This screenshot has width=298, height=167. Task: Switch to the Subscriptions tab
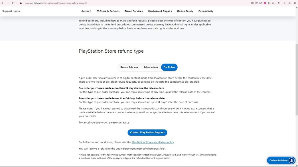pos(151,67)
